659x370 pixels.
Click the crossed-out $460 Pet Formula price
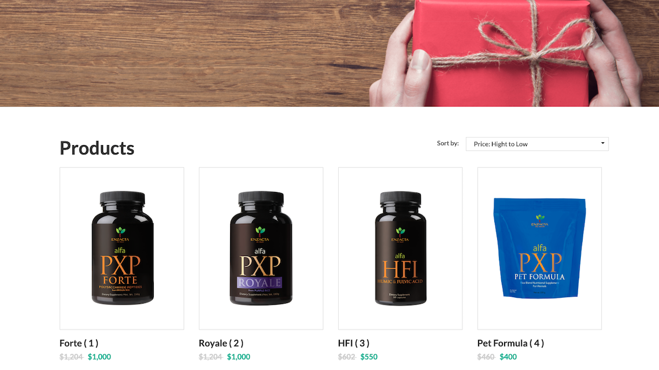click(486, 357)
